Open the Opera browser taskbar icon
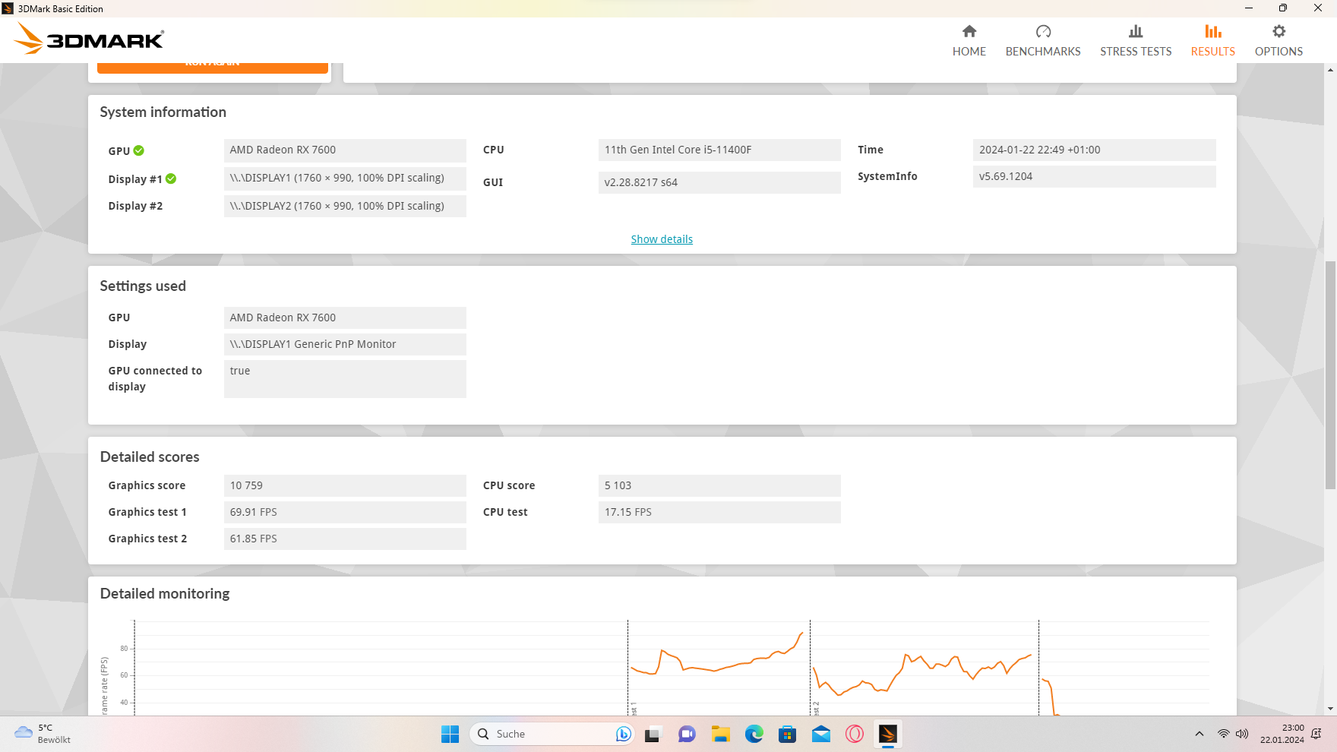The width and height of the screenshot is (1337, 752). tap(854, 734)
